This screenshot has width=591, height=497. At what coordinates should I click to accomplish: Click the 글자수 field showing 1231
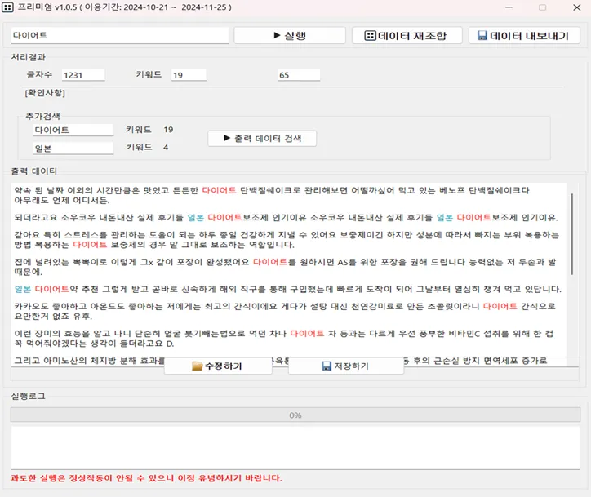click(83, 75)
